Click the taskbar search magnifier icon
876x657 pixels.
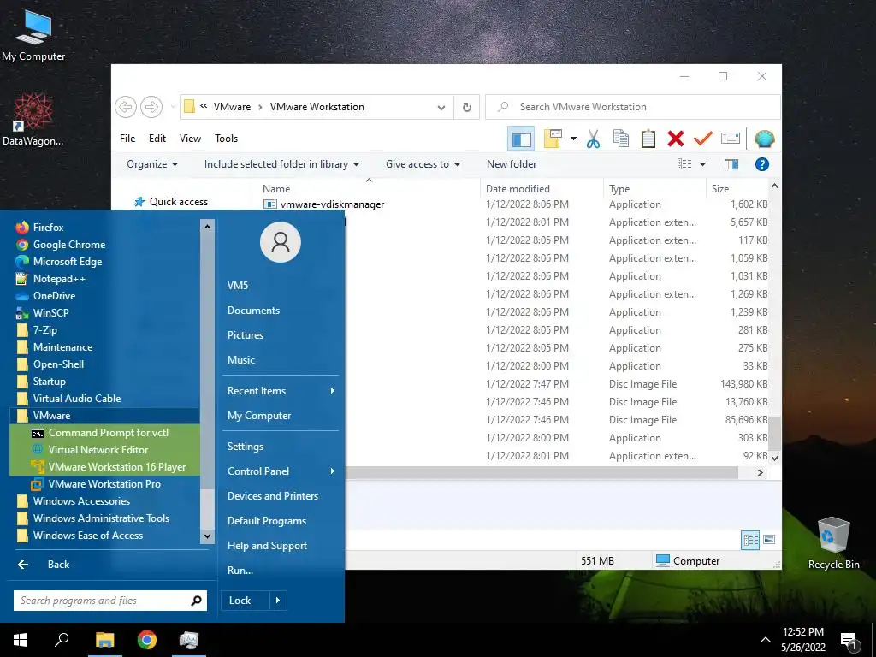62,640
